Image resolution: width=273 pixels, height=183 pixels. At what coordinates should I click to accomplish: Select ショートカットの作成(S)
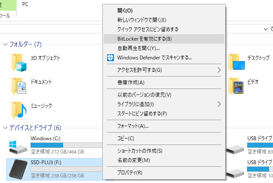tap(164, 151)
